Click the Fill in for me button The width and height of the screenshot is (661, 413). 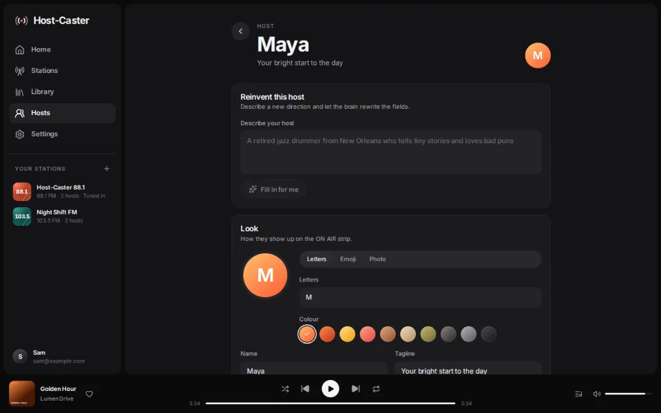(x=274, y=189)
